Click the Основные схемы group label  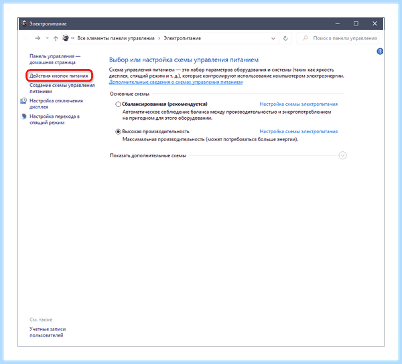pos(129,94)
